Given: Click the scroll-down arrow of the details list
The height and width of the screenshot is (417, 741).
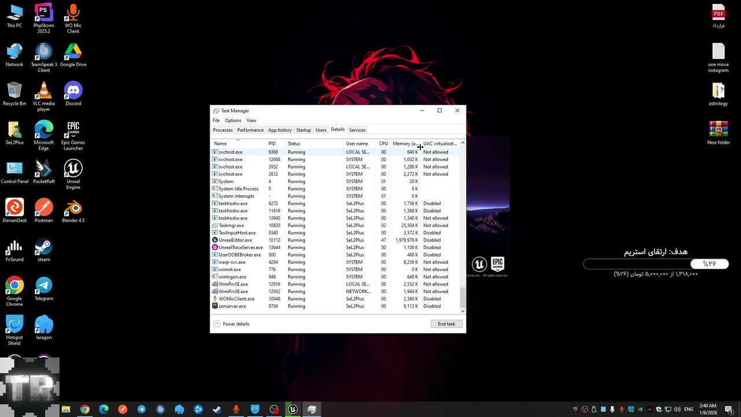Looking at the screenshot, I should tap(463, 311).
